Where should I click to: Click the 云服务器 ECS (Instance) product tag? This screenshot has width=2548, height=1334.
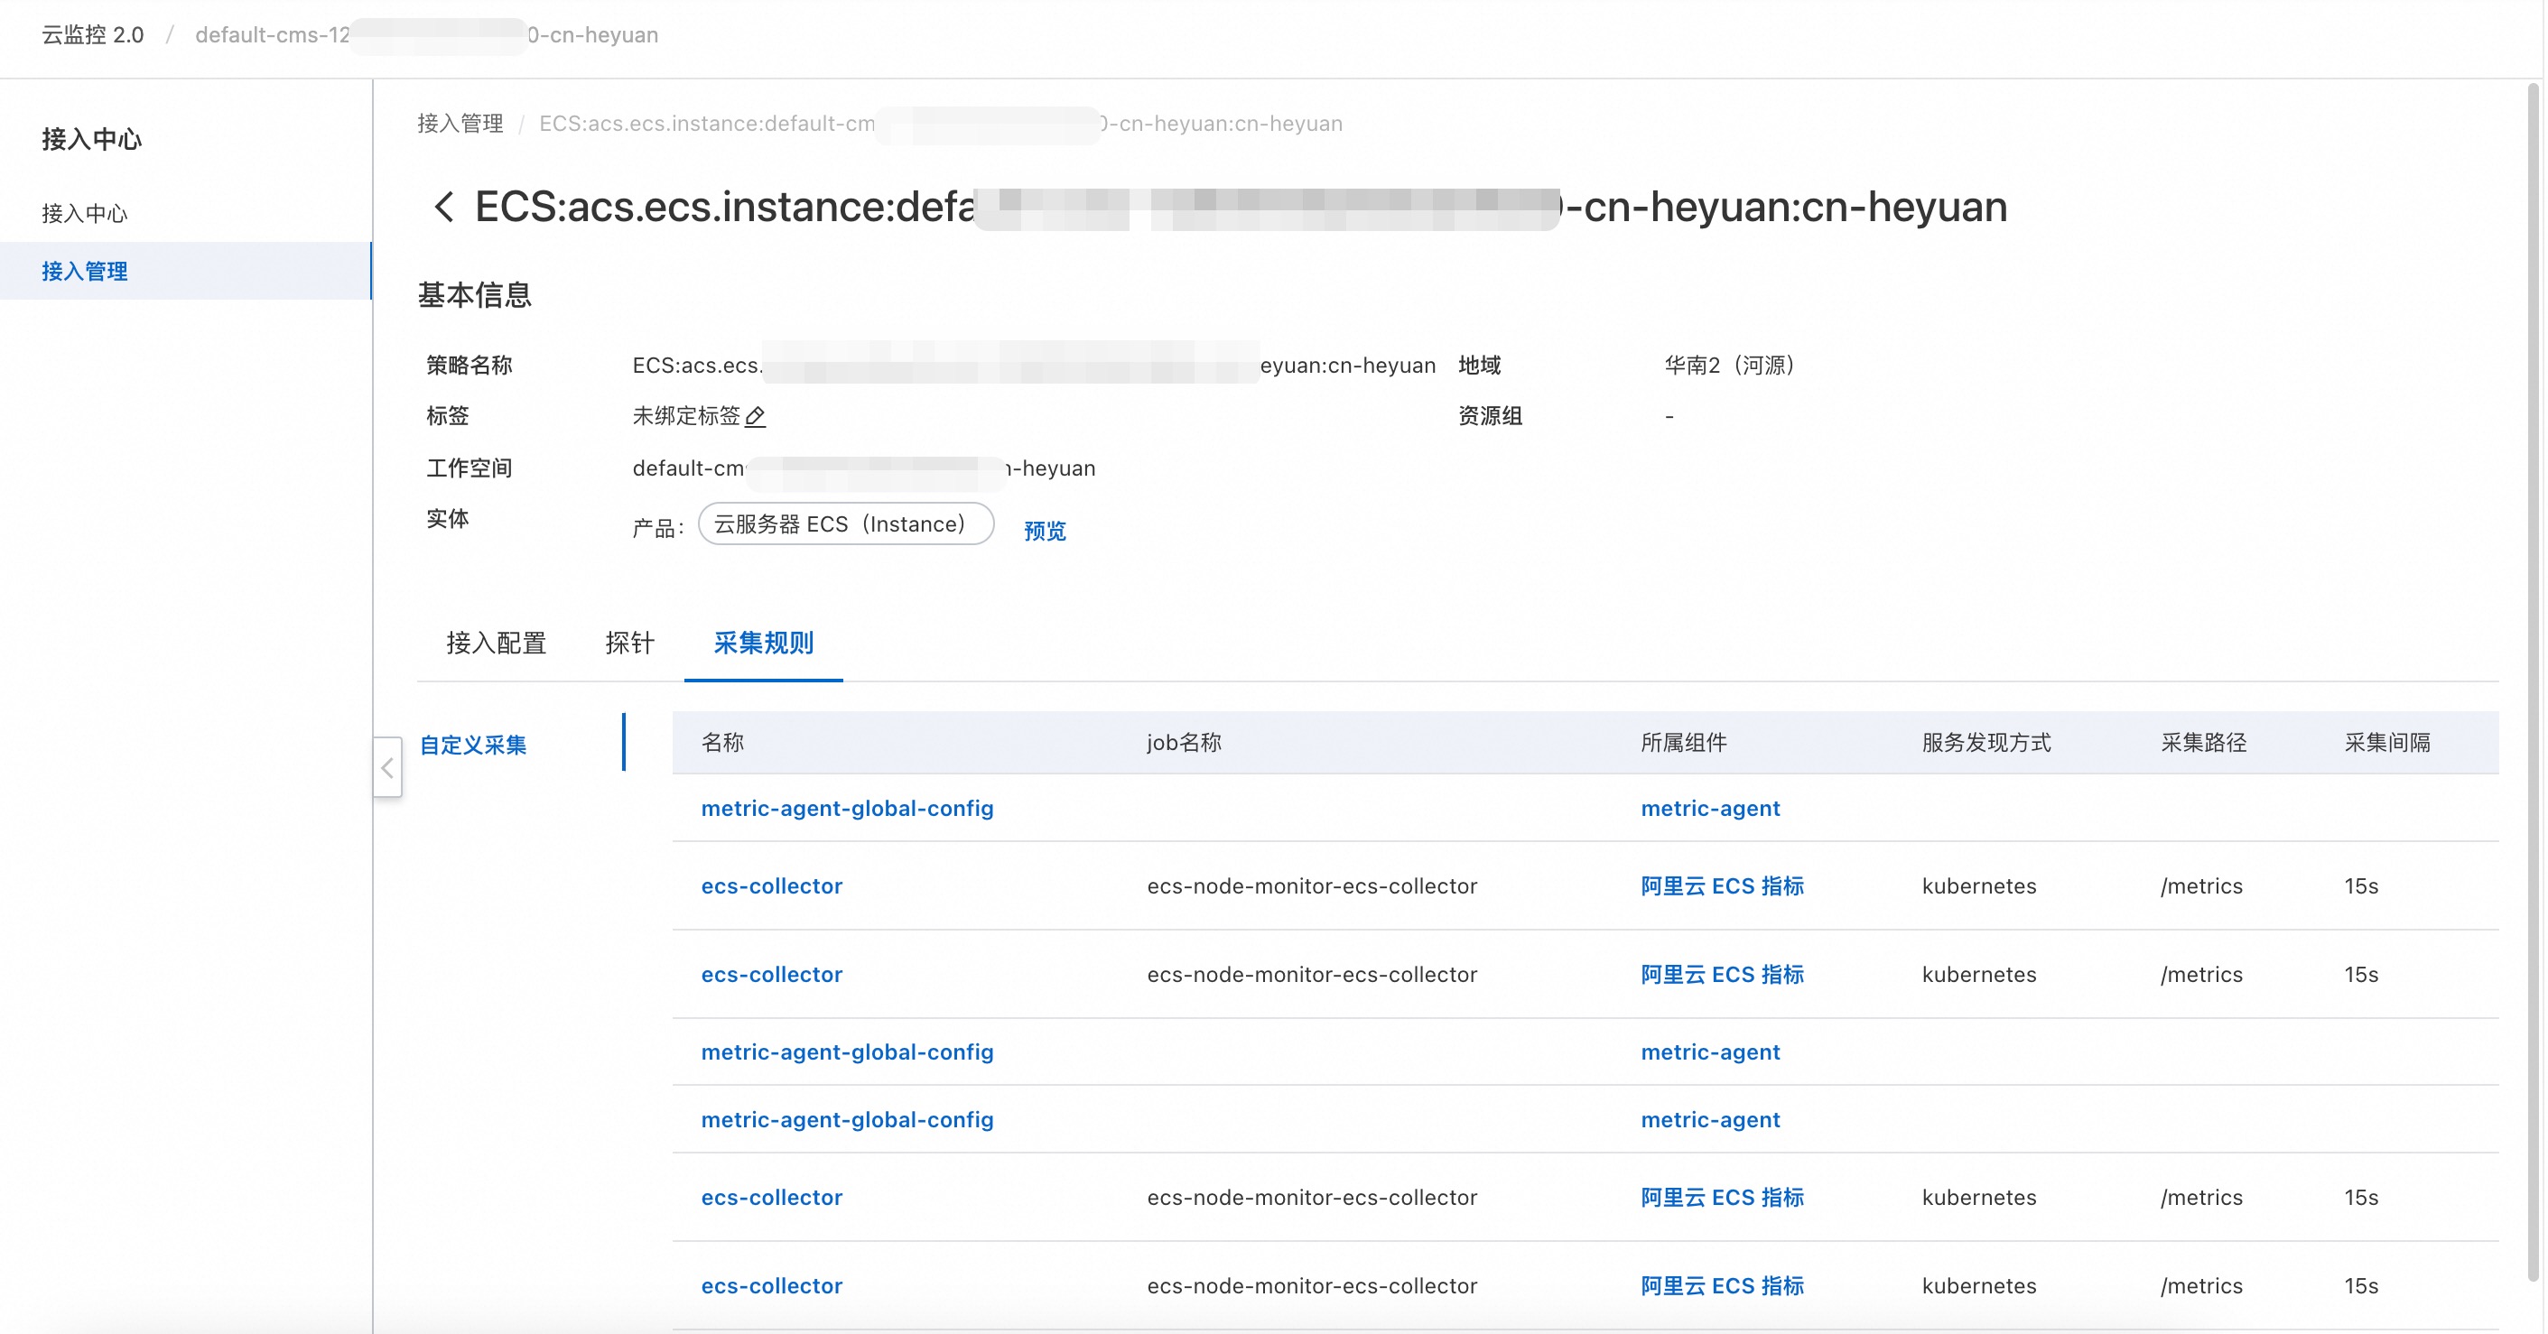846,524
